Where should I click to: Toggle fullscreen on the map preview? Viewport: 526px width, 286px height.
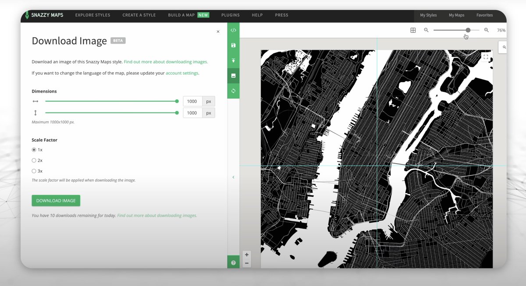(x=485, y=57)
